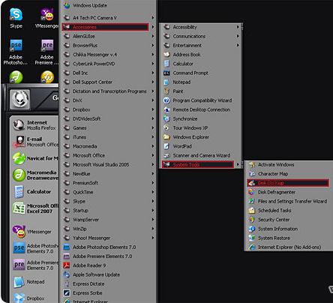The image size is (333, 303).
Task: Expand the Communications submenu arrow
Action: pos(238,36)
